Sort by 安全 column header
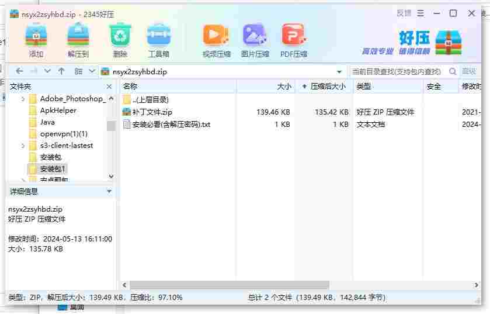The image size is (490, 314). pyautogui.click(x=440, y=87)
